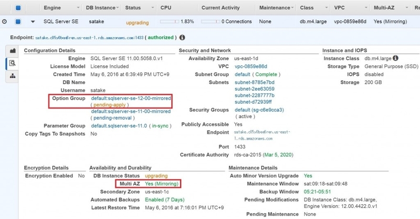The width and height of the screenshot is (420, 219).
Task: Open the details magnifier side tab
Action: tap(12, 63)
